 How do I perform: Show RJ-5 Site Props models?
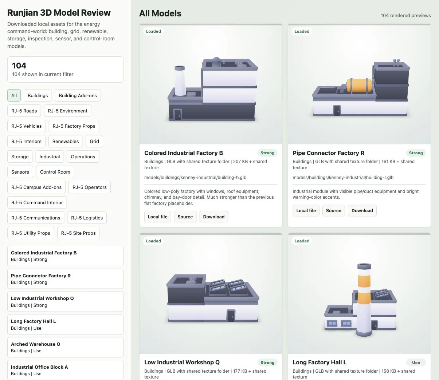[78, 233]
